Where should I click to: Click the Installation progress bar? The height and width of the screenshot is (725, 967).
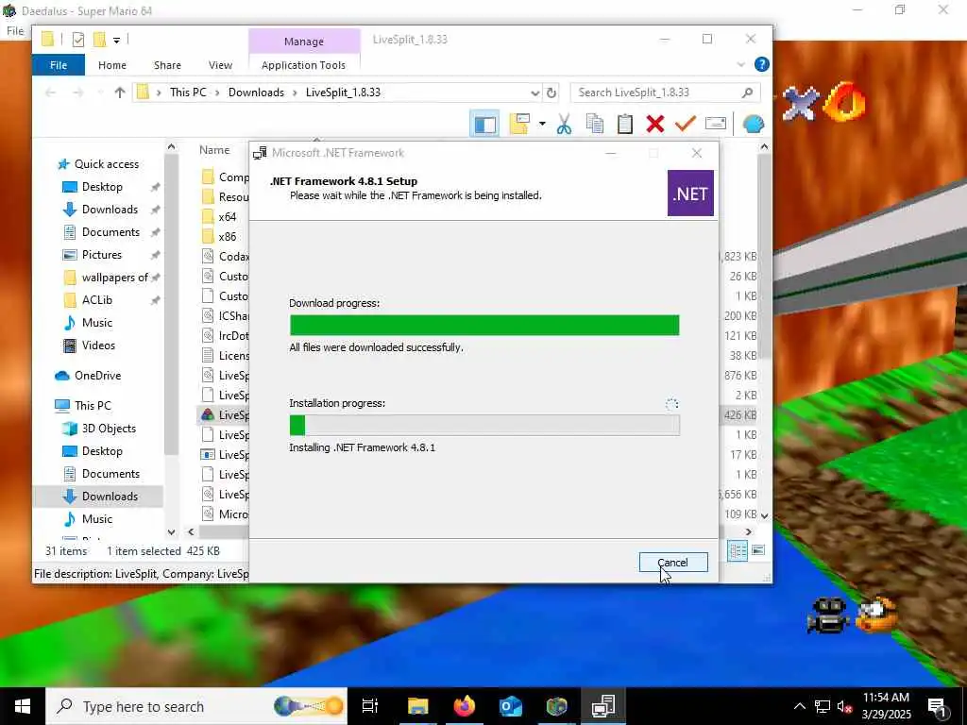(484, 425)
